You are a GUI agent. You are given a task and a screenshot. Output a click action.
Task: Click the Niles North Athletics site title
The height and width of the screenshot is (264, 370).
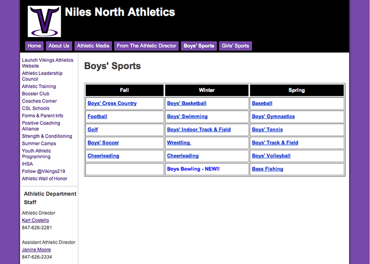coord(120,12)
